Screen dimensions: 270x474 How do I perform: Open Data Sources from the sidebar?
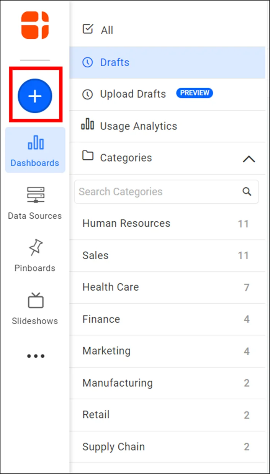[35, 203]
